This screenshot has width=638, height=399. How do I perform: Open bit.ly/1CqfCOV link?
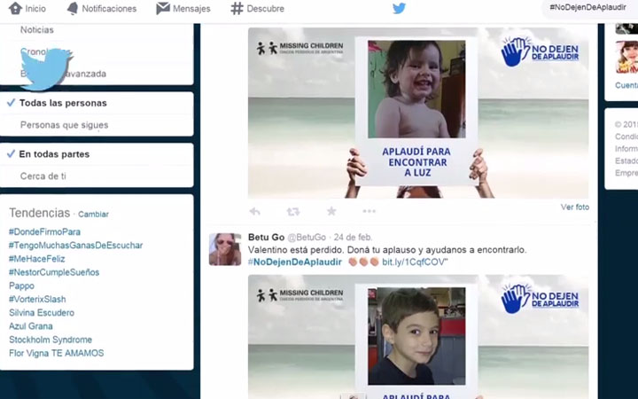click(x=414, y=262)
